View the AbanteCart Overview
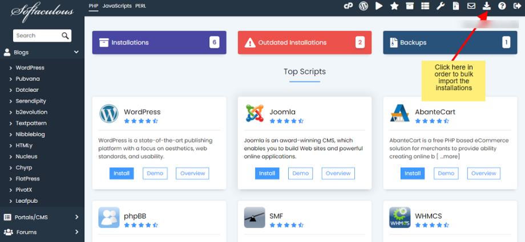The height and width of the screenshot is (242, 525). click(x=484, y=174)
